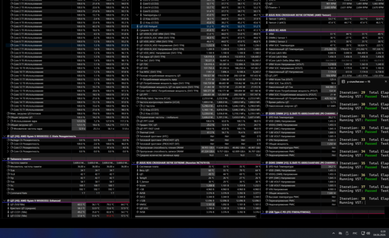Expand Потребляемая мощность ядер row
389x238 pixels.
point(137,80)
